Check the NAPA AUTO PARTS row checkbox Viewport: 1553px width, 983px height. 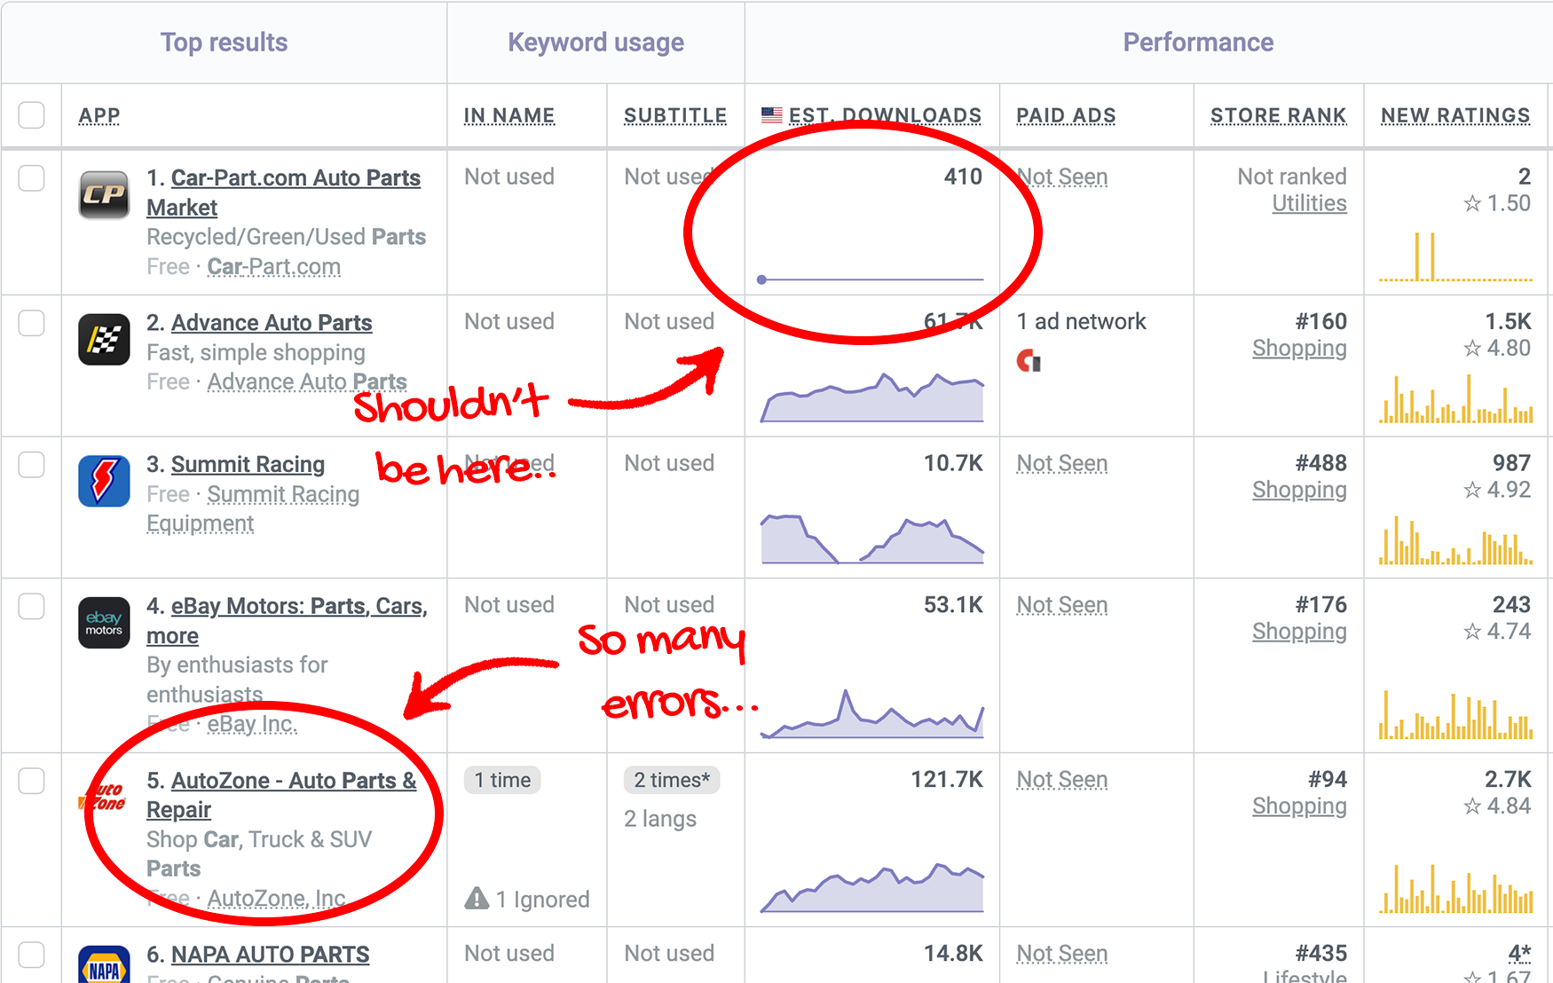tap(31, 955)
